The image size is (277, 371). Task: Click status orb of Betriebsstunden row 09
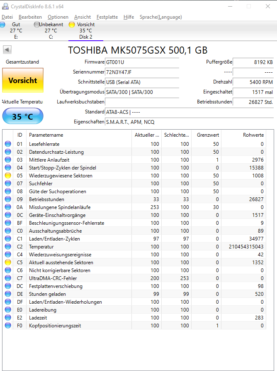pos(8,199)
